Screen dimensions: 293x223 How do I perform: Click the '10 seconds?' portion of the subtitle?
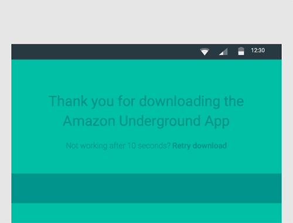[149, 146]
